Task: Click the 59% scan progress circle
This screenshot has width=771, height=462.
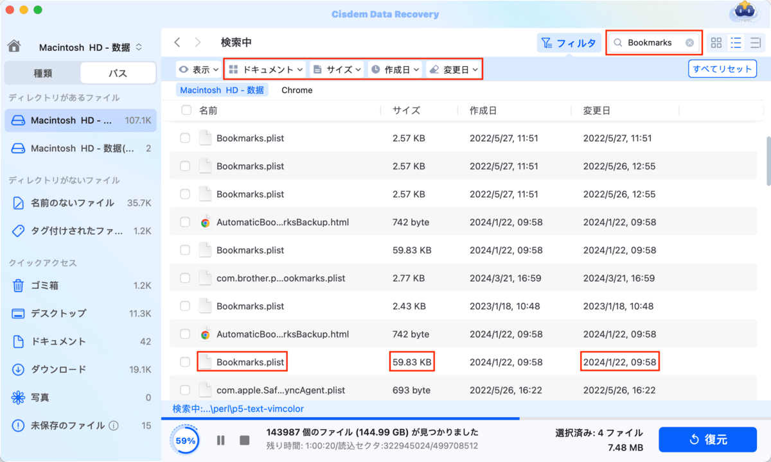Action: tap(185, 441)
